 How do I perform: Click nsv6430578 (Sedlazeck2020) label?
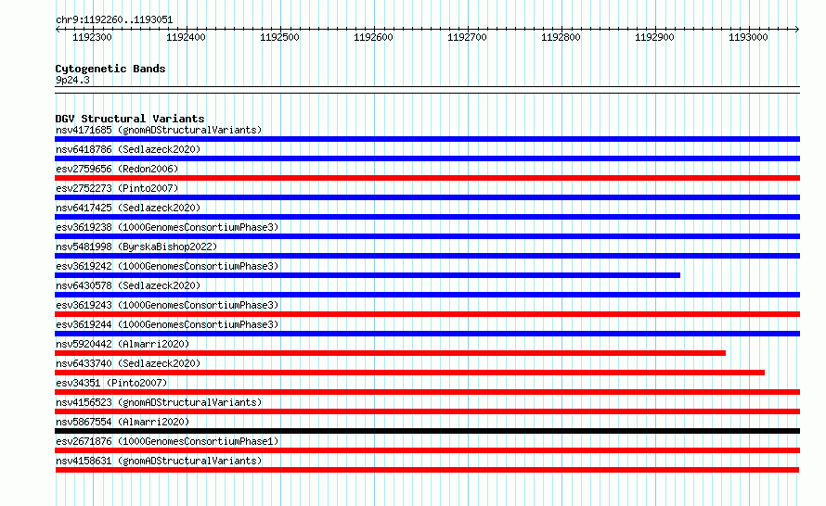pyautogui.click(x=128, y=285)
